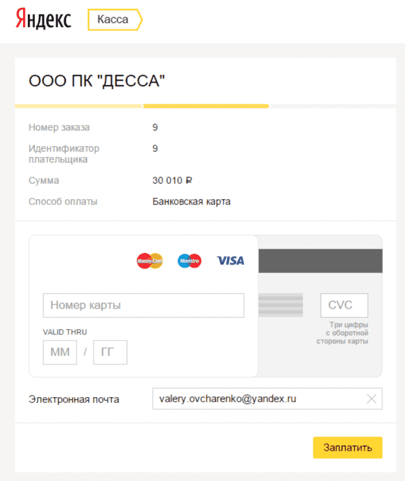Click the 30 010 ₽ amount value

coord(172,180)
